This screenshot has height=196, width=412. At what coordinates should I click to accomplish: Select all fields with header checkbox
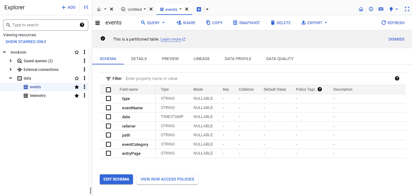point(108,89)
